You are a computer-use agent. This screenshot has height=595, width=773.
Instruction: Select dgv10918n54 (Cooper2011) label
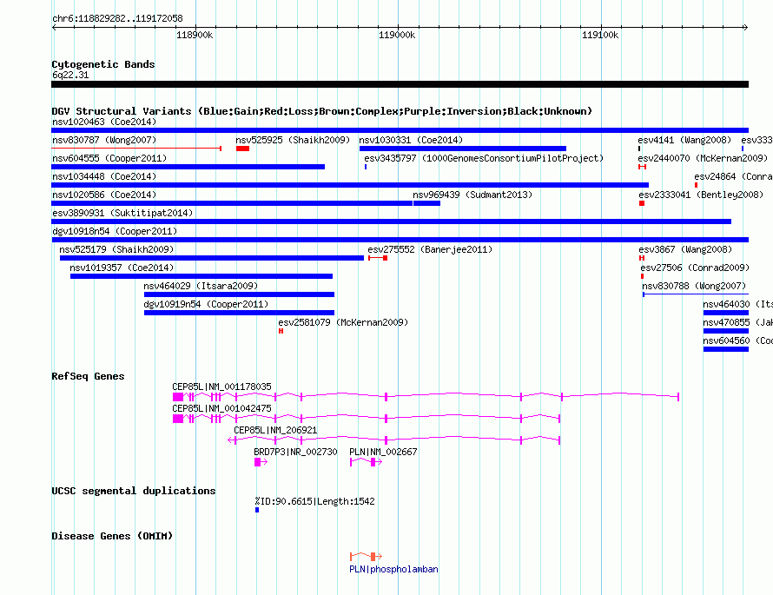[115, 231]
